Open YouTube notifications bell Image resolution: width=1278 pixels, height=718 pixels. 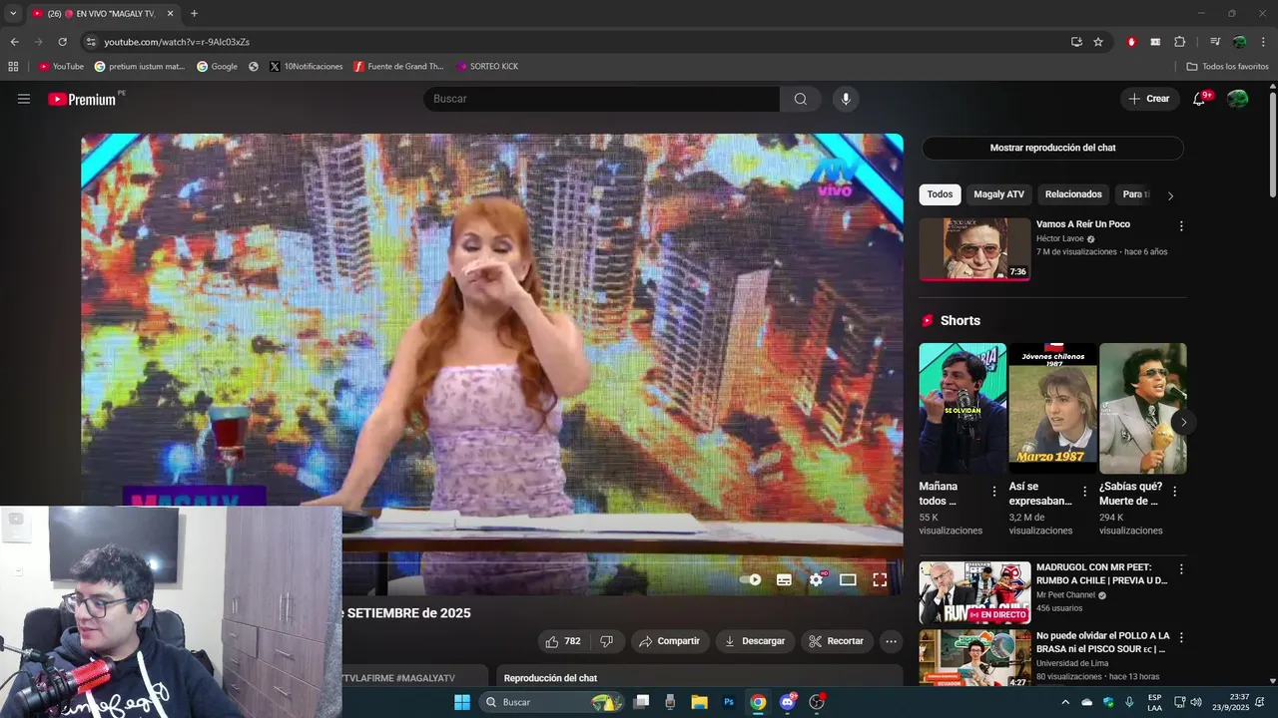coord(1200,99)
